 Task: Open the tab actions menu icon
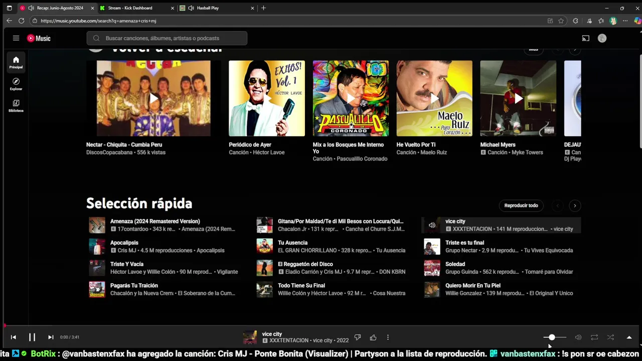(x=9, y=8)
